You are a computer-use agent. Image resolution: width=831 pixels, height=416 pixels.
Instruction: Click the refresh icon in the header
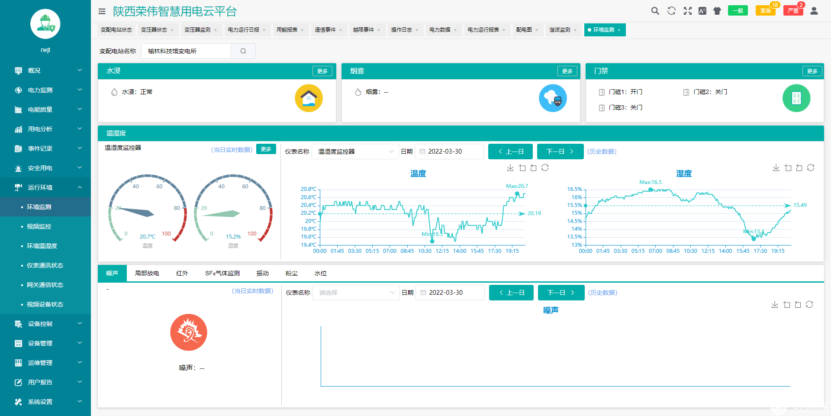671,11
